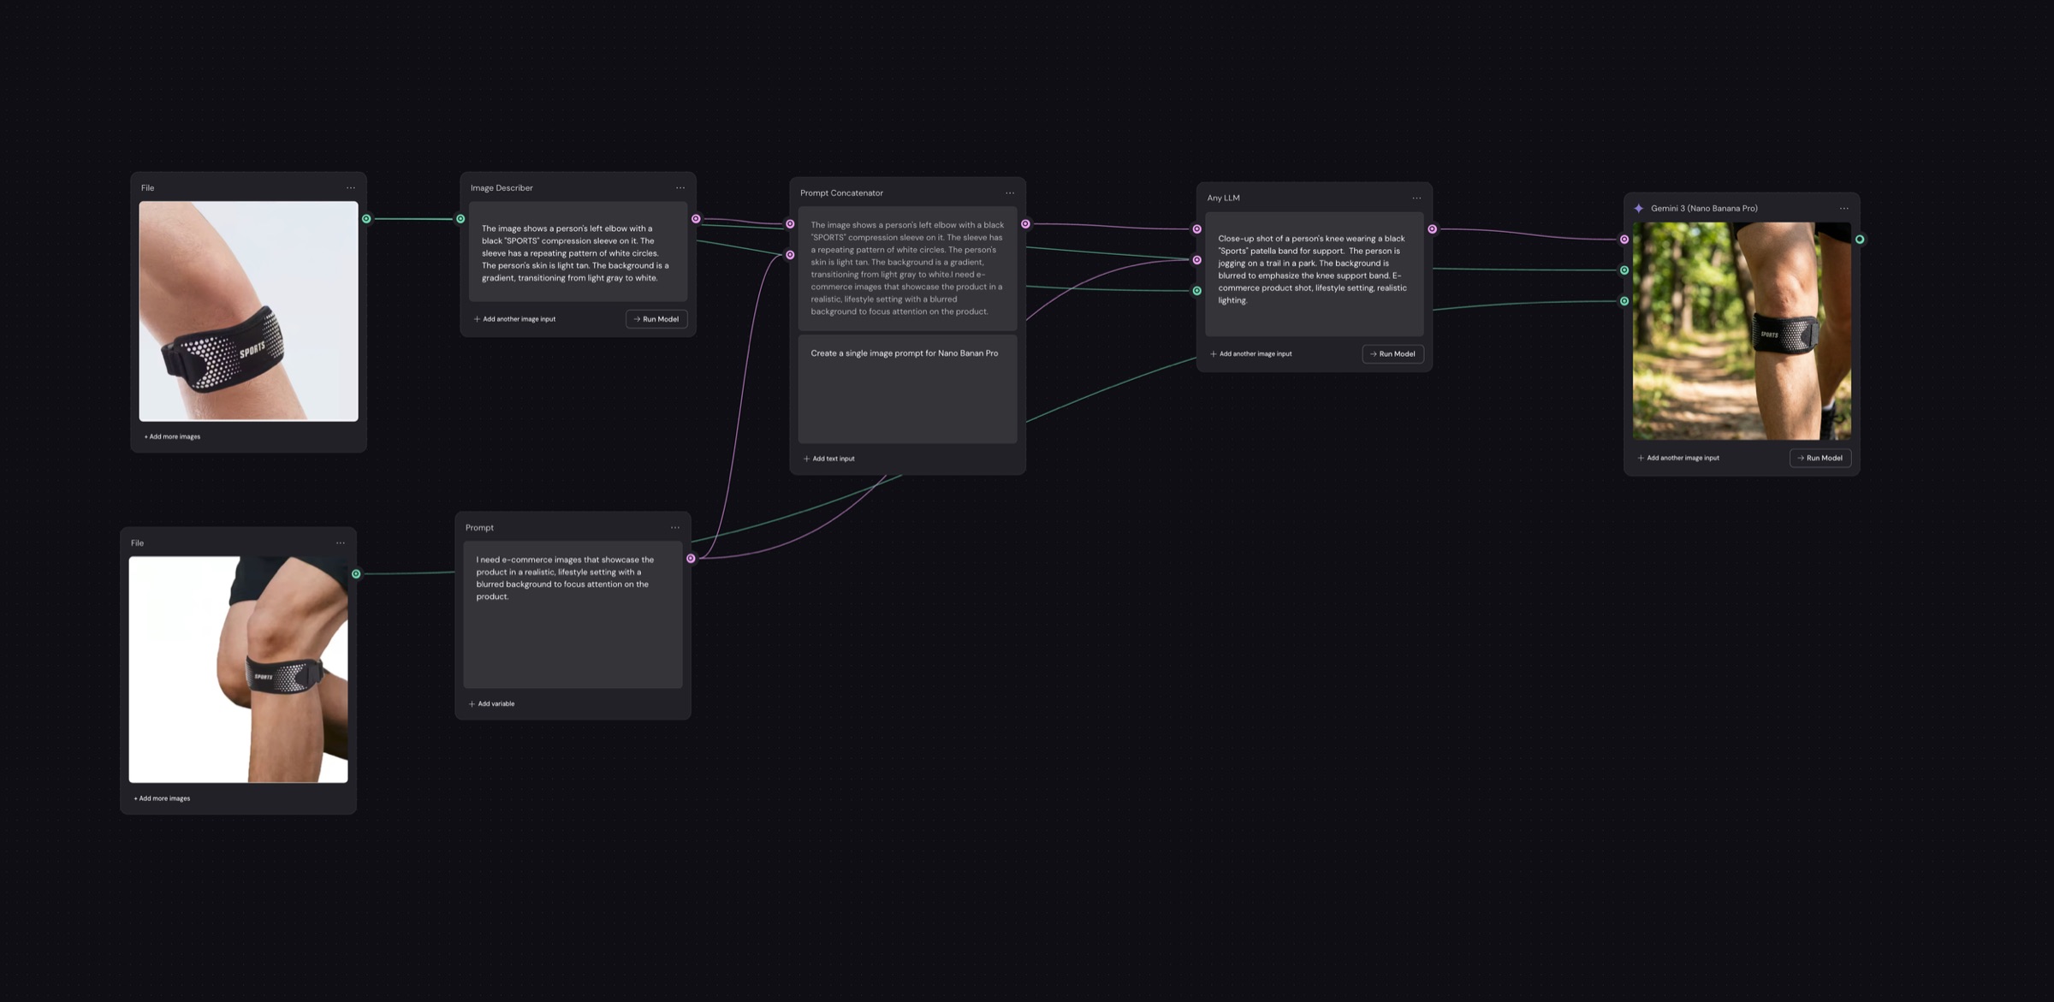Click the Gemini 3 top input port
Viewport: 2054px width, 1002px height.
[x=1624, y=240]
